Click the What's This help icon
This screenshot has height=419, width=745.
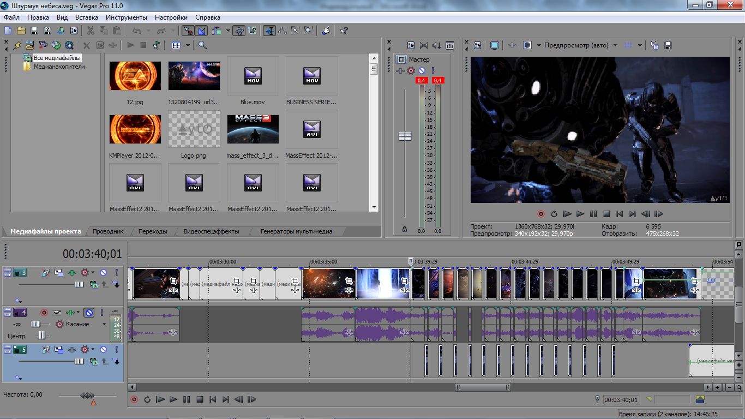344,31
